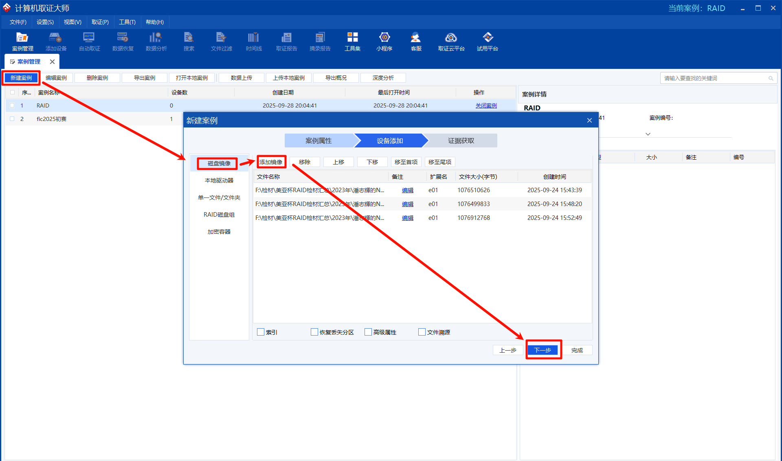The width and height of the screenshot is (782, 461).
Task: Select the RAID磁盘组 source type
Action: pyautogui.click(x=219, y=215)
